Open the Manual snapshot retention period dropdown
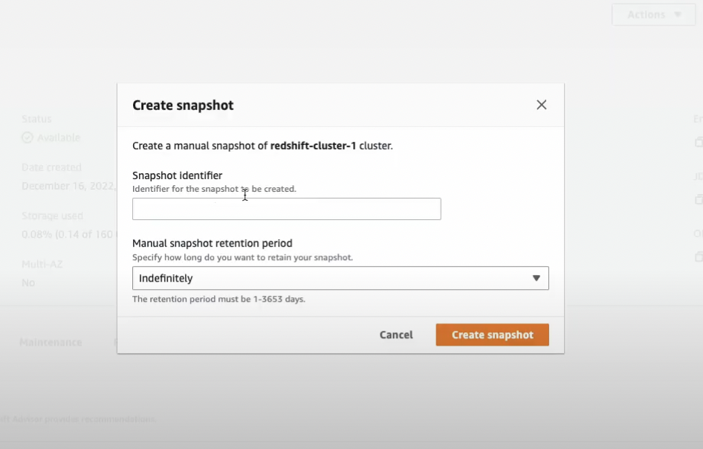This screenshot has height=449, width=703. pyautogui.click(x=340, y=278)
